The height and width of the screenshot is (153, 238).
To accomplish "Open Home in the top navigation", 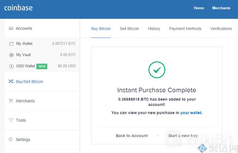I will click(199, 8).
